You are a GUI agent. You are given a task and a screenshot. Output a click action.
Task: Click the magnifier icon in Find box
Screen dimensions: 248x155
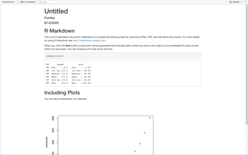click(x=41, y=2)
